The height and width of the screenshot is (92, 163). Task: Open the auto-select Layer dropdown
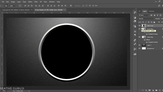(x=13, y=6)
